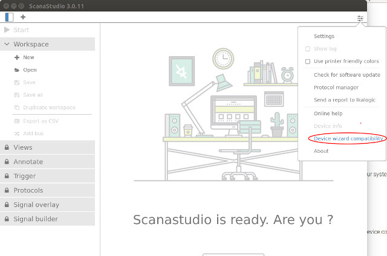Screen dimensions: 387x256
Task: Click the lock icon beside Signal overlay
Action: click(7, 205)
